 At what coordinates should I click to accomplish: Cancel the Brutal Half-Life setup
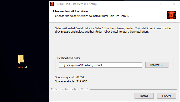(167, 96)
